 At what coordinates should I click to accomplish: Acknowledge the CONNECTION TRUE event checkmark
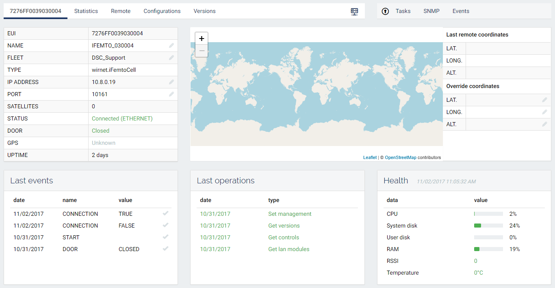pos(165,213)
